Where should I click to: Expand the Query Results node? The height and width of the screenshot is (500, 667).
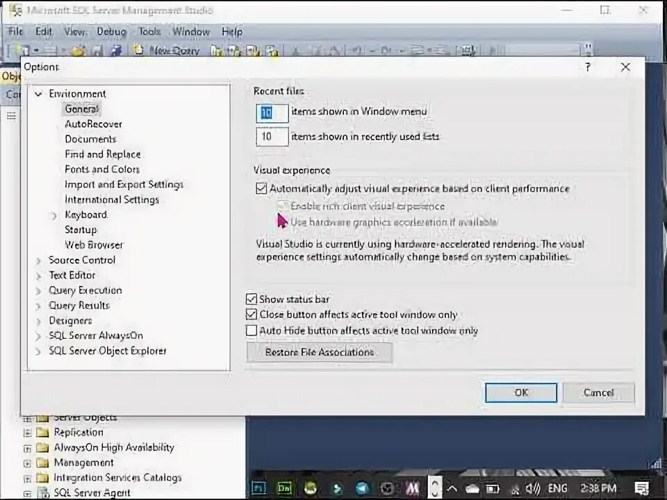click(x=38, y=306)
